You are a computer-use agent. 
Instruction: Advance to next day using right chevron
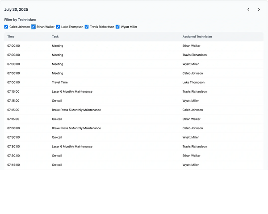[x=259, y=9]
